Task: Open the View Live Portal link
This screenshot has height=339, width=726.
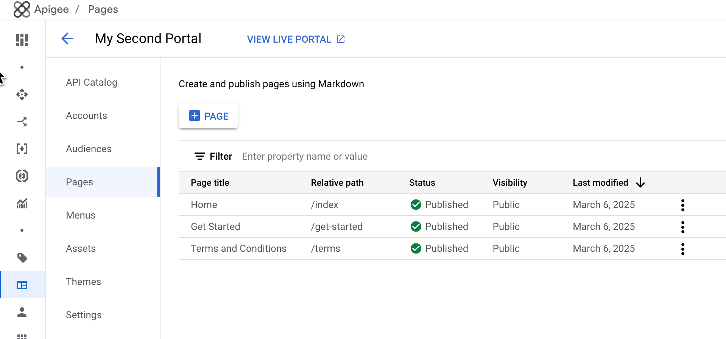Action: pyautogui.click(x=296, y=39)
